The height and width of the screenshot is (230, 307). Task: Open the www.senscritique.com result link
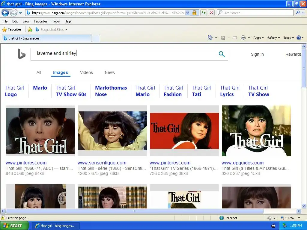pyautogui.click(x=102, y=163)
